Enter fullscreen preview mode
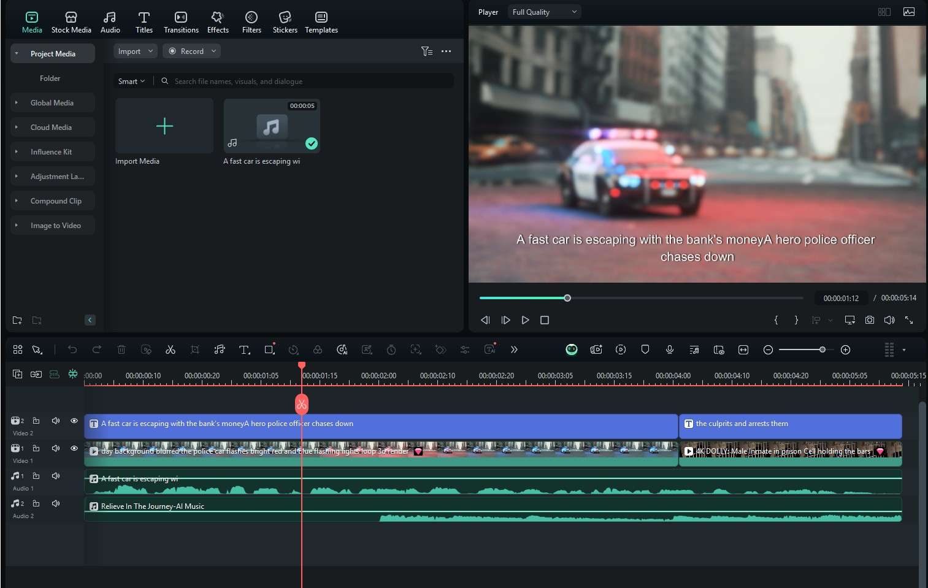 (x=909, y=320)
